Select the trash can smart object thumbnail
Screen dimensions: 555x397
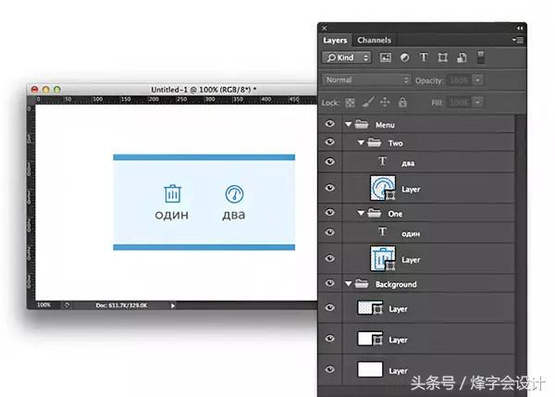click(383, 258)
